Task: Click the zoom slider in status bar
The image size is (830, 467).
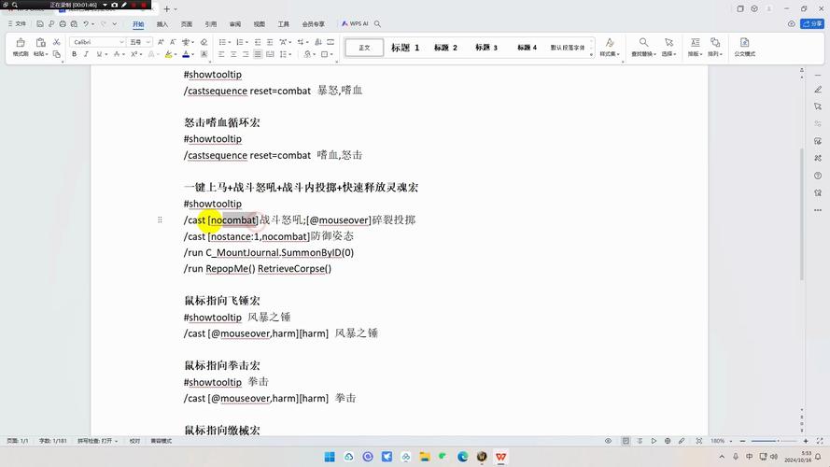Action: [x=773, y=441]
